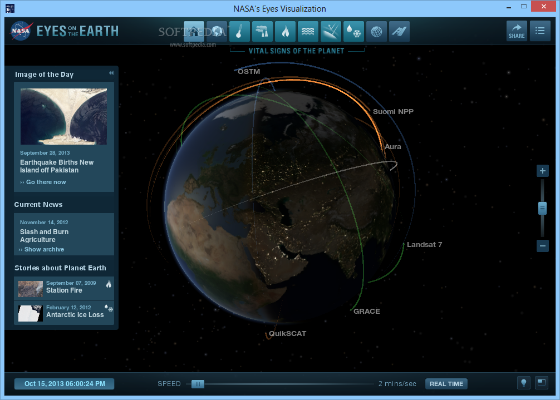Image resolution: width=560 pixels, height=400 pixels.
Task: Click the water-ice icon beside Antarctic Ice Loss
Action: click(109, 308)
